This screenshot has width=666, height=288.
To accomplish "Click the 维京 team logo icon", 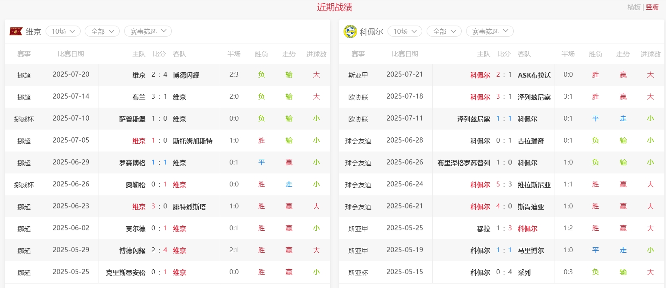I will click(x=16, y=31).
